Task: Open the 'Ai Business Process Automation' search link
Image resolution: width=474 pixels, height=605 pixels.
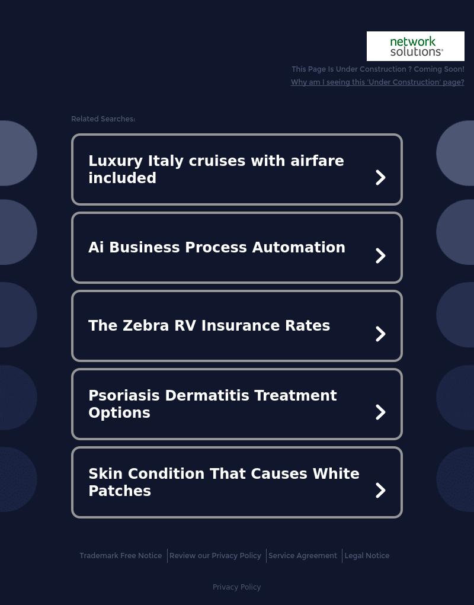Action: point(217,248)
